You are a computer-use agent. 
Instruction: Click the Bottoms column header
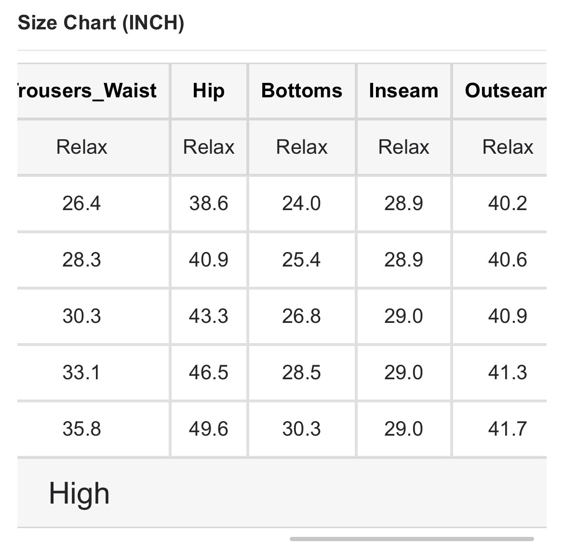point(302,91)
